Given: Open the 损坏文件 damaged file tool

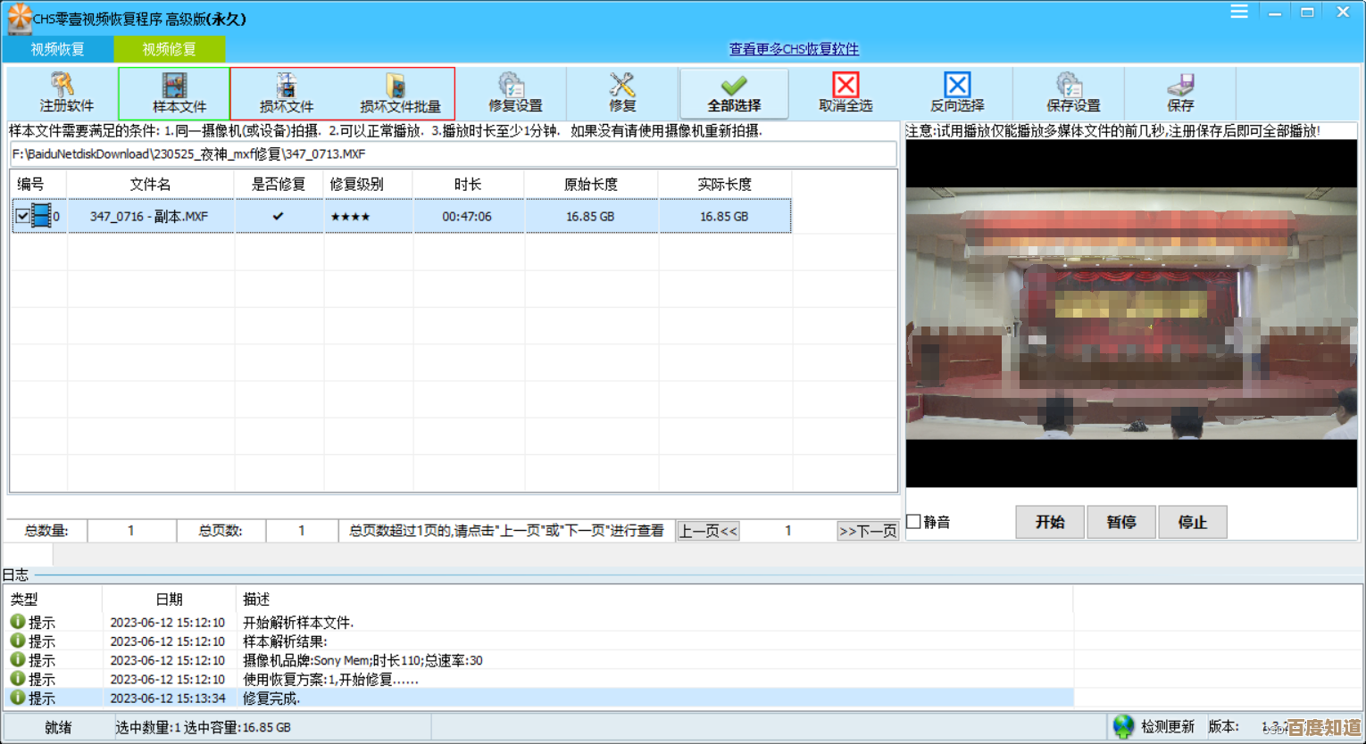Looking at the screenshot, I should coord(287,93).
